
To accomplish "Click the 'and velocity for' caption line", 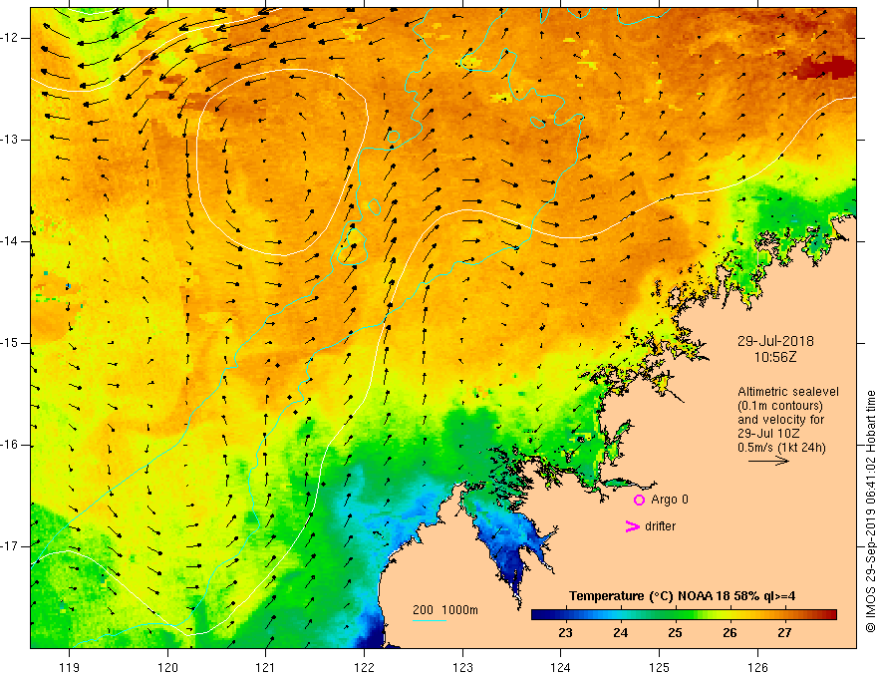I will pyautogui.click(x=780, y=420).
